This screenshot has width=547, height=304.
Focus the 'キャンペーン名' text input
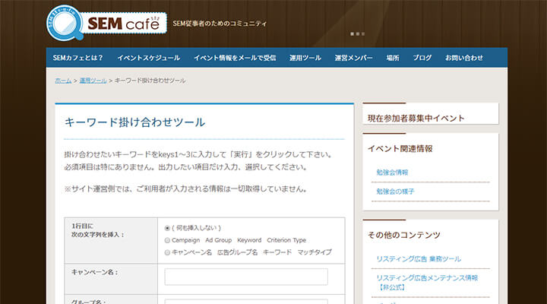point(245,277)
